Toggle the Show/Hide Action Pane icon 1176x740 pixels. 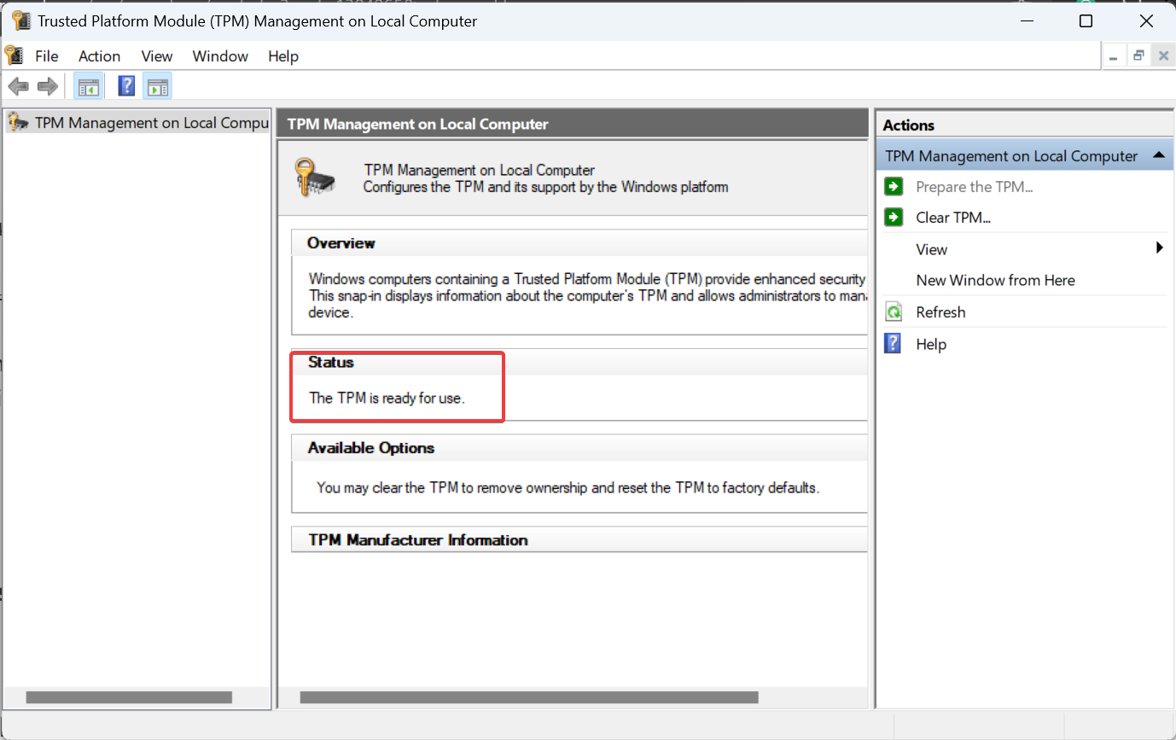157,86
